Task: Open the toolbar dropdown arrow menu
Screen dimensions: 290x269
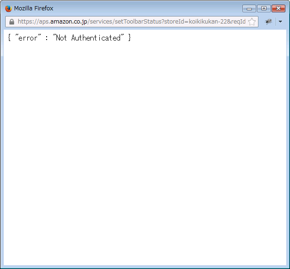Action: pos(281,22)
